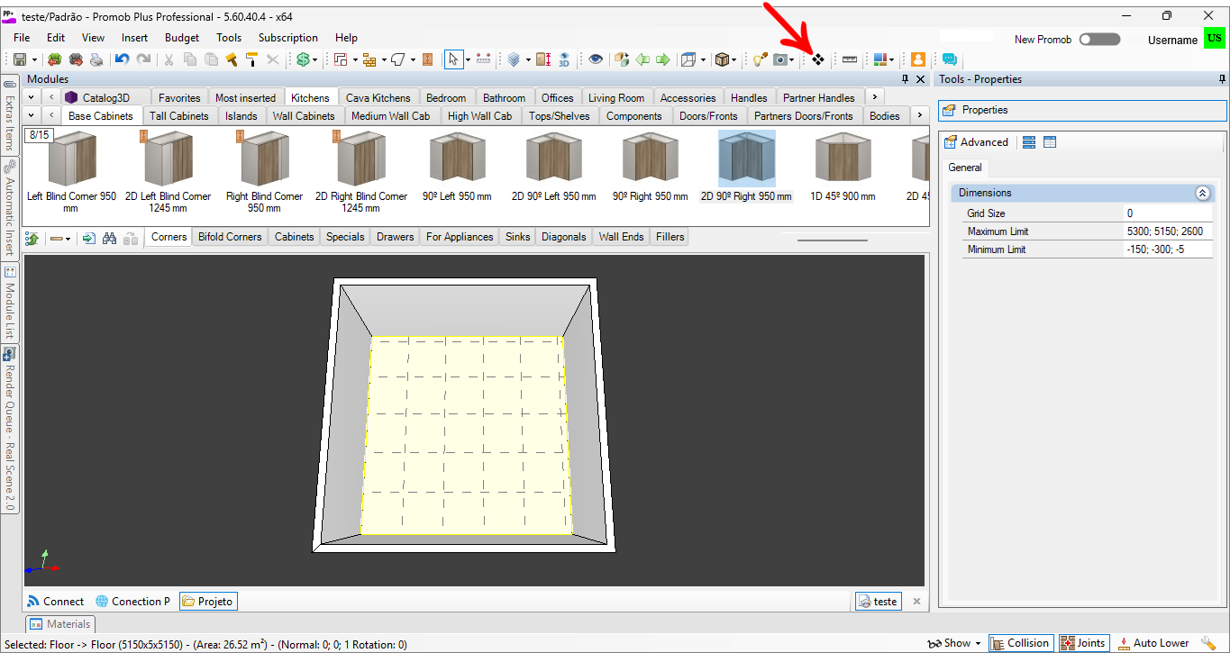
Task: Click the Redo arrow icon
Action: (143, 59)
